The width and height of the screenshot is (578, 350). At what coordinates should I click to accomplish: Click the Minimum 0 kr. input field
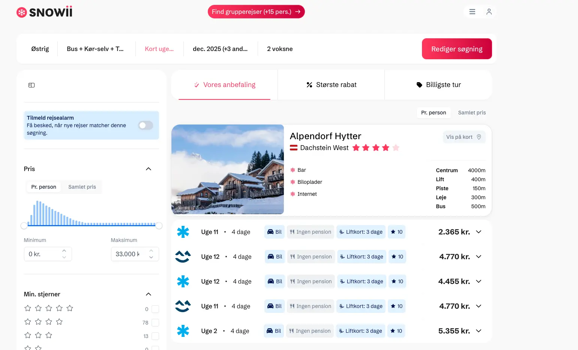point(48,254)
